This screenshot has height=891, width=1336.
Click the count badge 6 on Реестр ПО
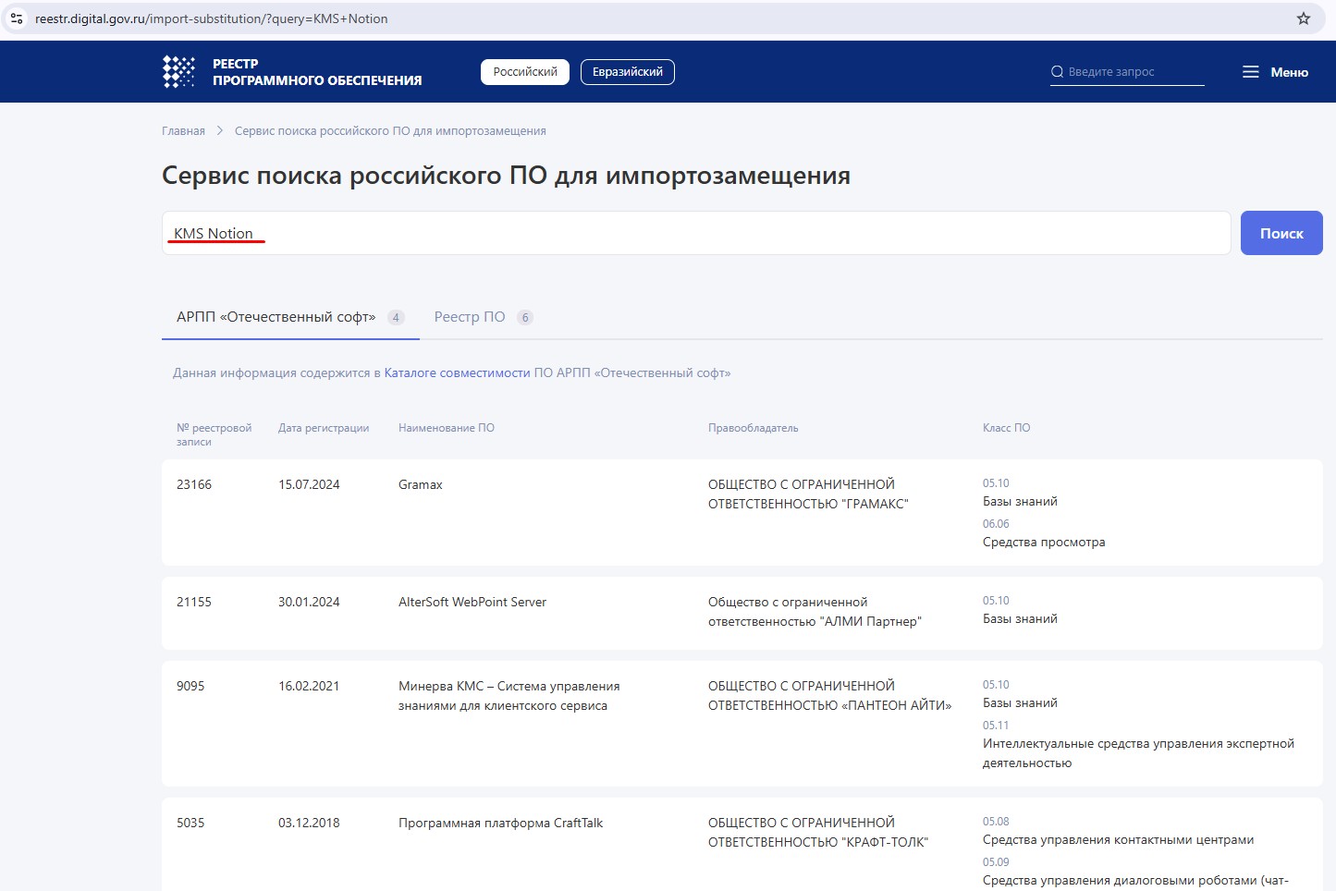525,318
